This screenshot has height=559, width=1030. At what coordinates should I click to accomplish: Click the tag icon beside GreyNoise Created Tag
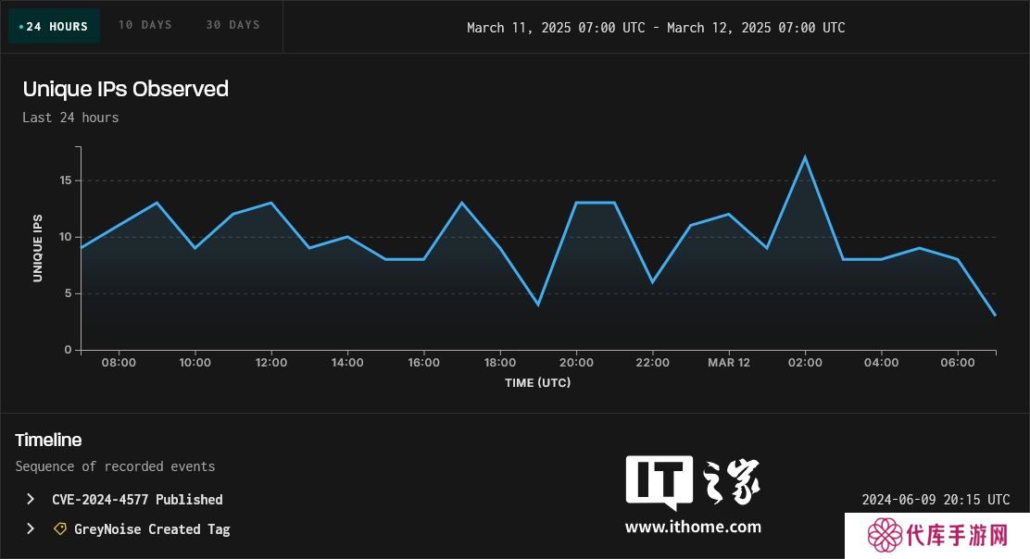pyautogui.click(x=60, y=528)
